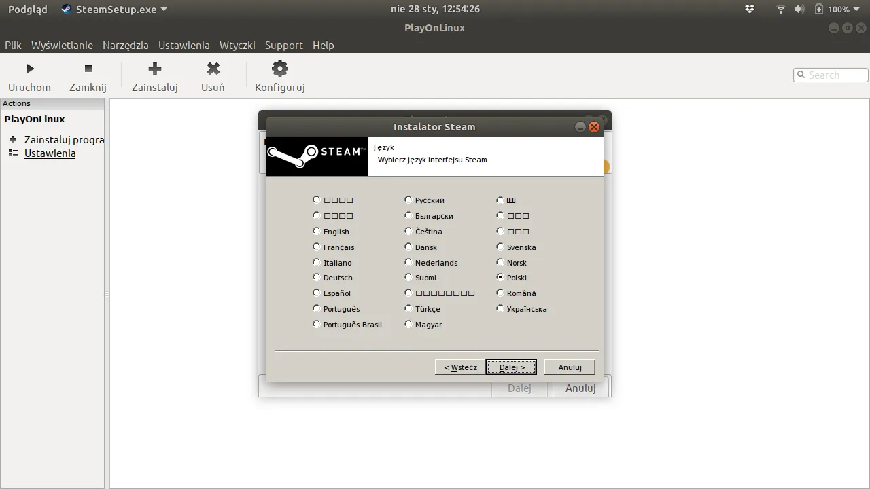
Task: Click the battery indicator icon
Action: pos(819,9)
